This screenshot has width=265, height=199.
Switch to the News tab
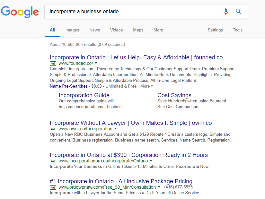pyautogui.click(x=94, y=30)
